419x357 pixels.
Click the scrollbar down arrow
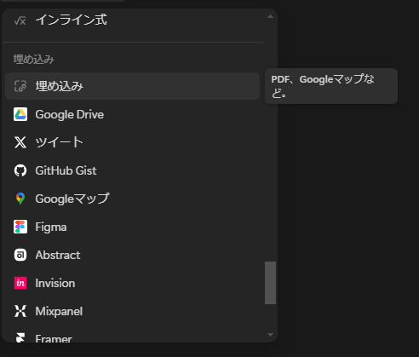[x=270, y=335]
